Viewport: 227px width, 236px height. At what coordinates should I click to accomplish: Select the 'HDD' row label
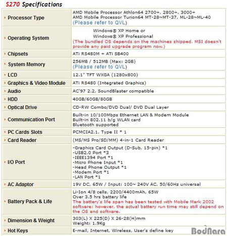click(13, 99)
